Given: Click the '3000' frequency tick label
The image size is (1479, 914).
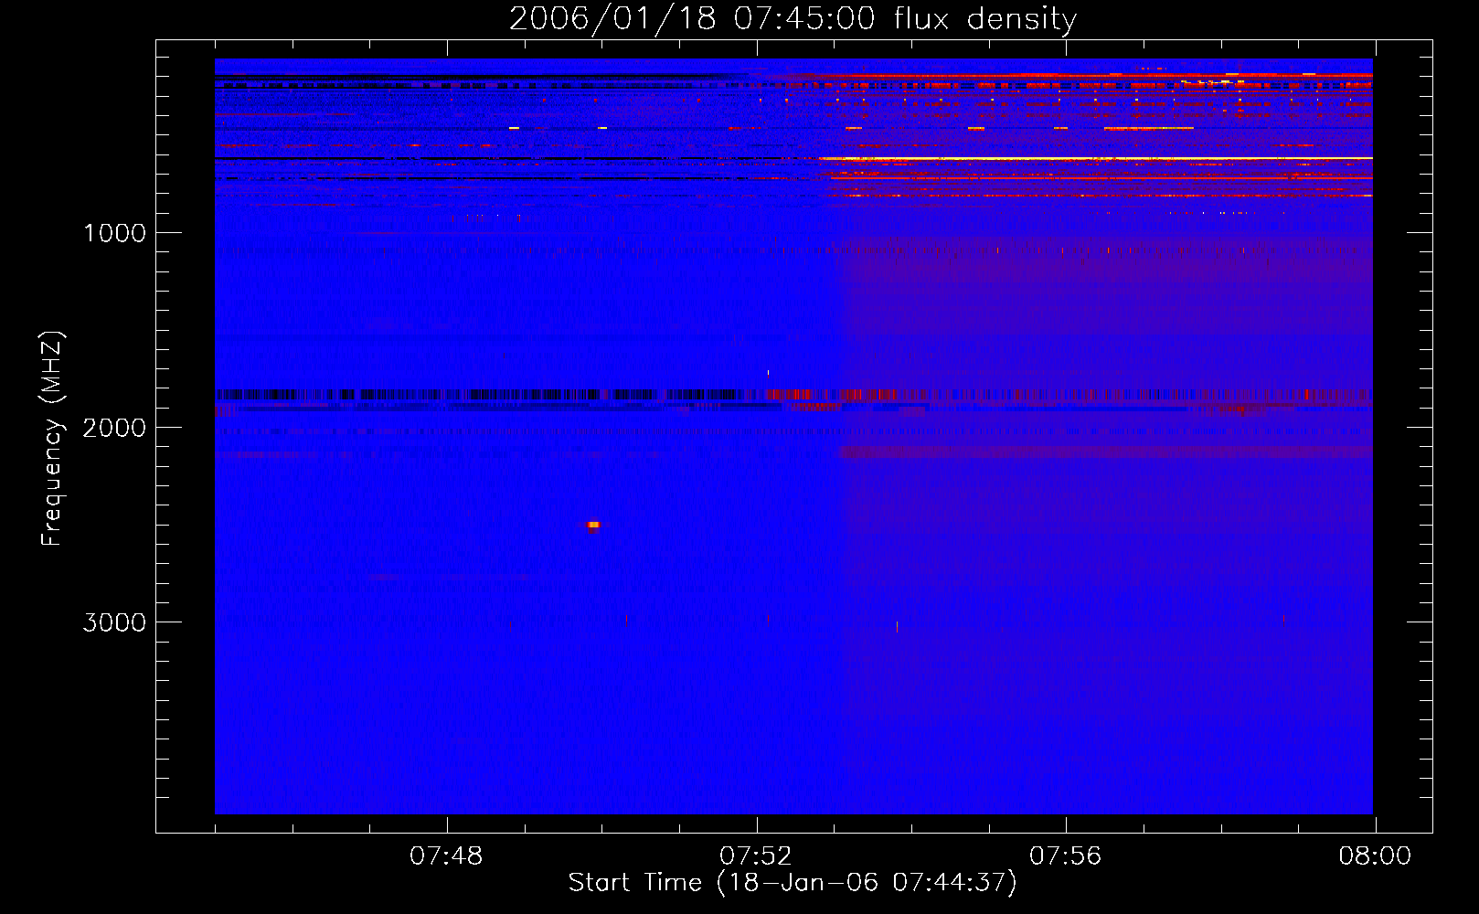Looking at the screenshot, I should [114, 622].
